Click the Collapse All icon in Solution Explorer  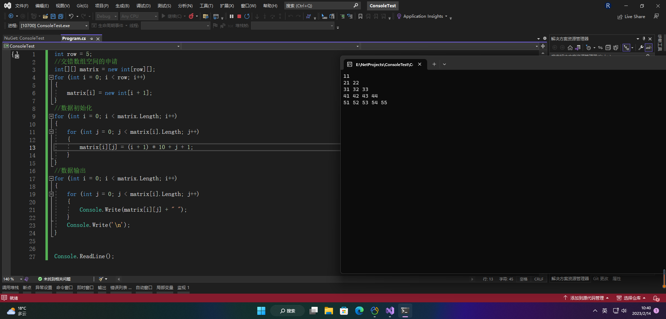pyautogui.click(x=608, y=48)
